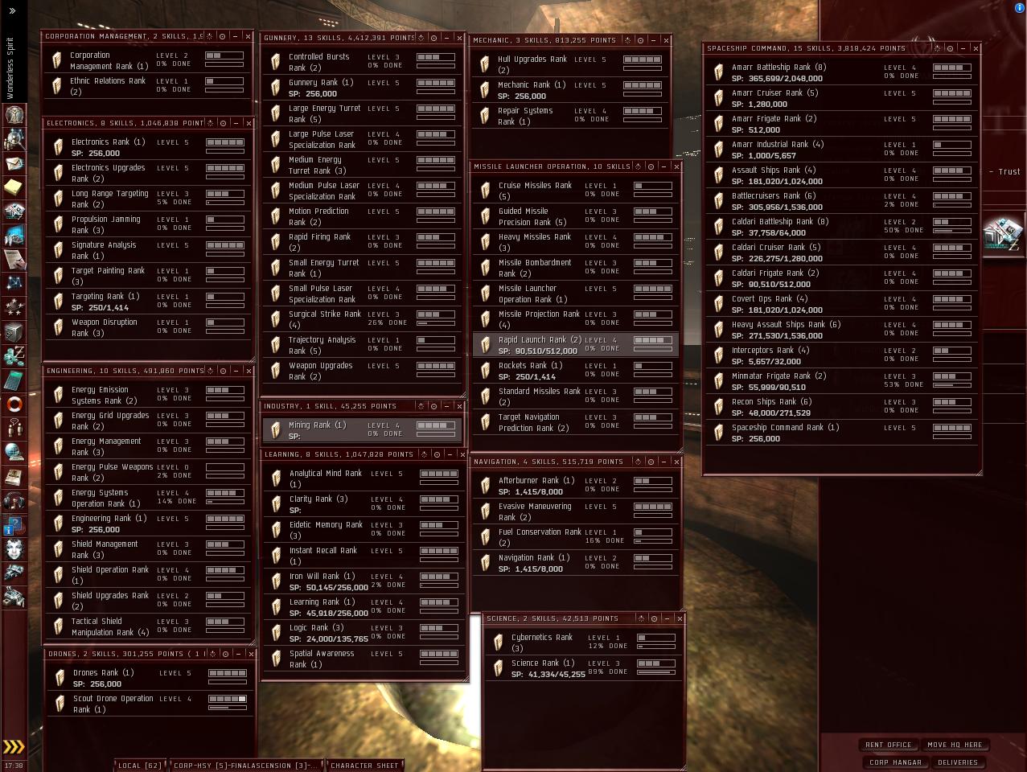1027x772 pixels.
Task: Select the Caldari Cruiser Rank (5) row
Action: tap(842, 253)
